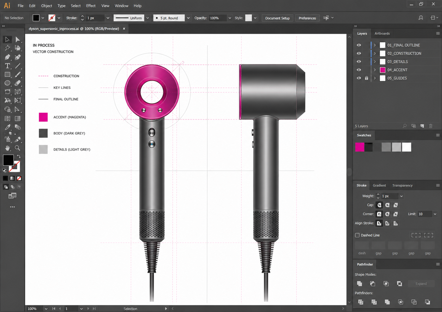Hide the 02_CONSTRUCTION layer
Screen dimensions: 442x312
[x=359, y=53]
